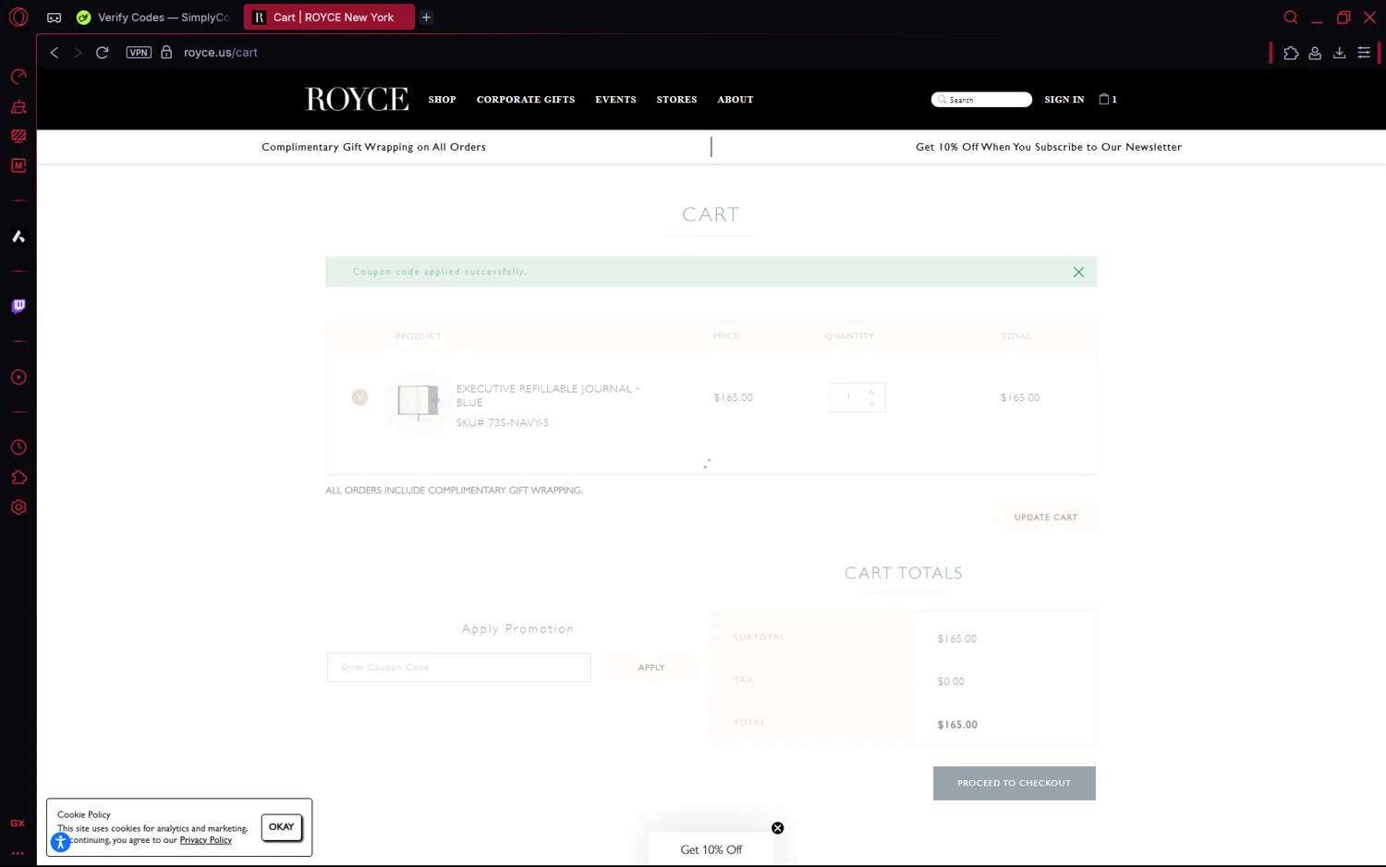Open the profile account icon in toolbar
The height and width of the screenshot is (867, 1386).
[x=1315, y=53]
